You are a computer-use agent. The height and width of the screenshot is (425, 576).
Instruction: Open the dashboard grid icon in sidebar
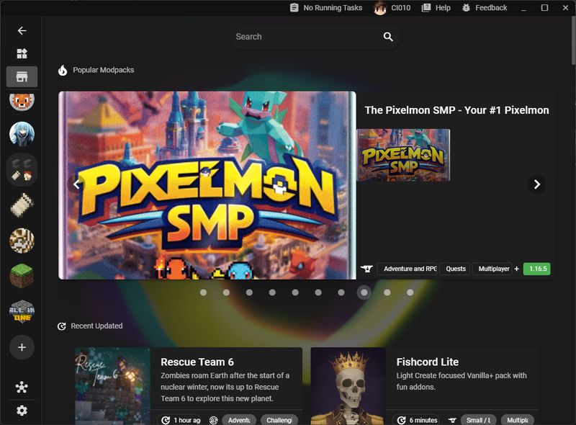coord(22,53)
